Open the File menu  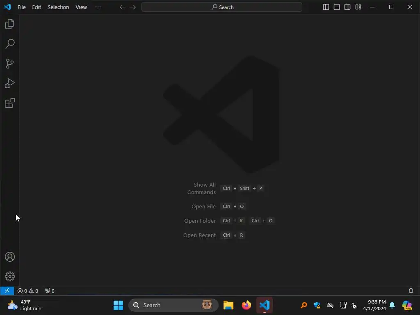click(x=21, y=7)
